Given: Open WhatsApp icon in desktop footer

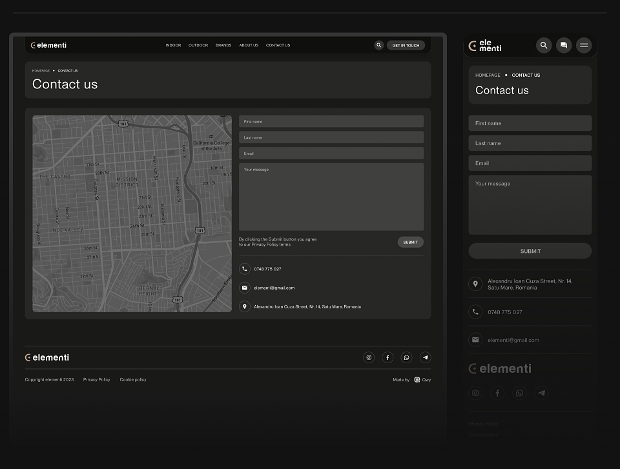Looking at the screenshot, I should [406, 357].
